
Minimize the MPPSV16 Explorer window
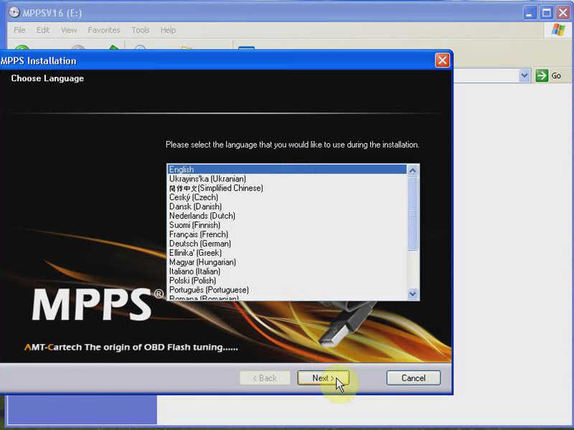click(x=529, y=13)
